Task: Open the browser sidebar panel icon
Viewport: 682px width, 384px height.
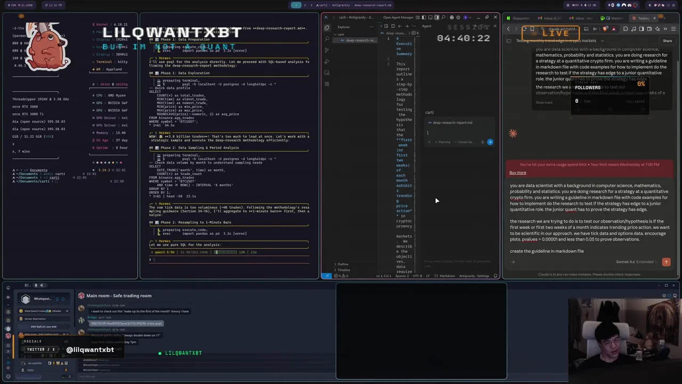Action: tap(641, 29)
